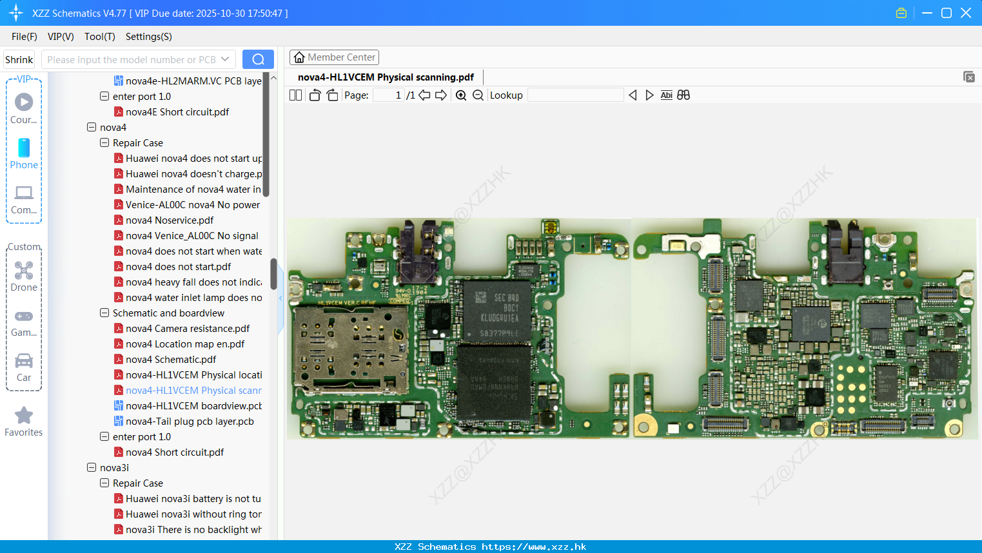Open nova4 Venice_AL00C No signal
Screen dimensions: 982x553
[186, 235]
